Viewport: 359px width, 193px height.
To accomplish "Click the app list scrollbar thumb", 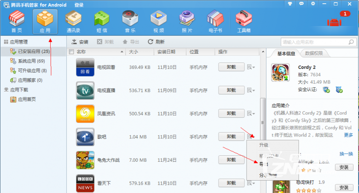I will coord(263,123).
